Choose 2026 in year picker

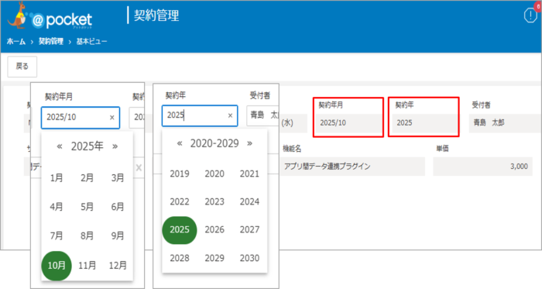[214, 229]
